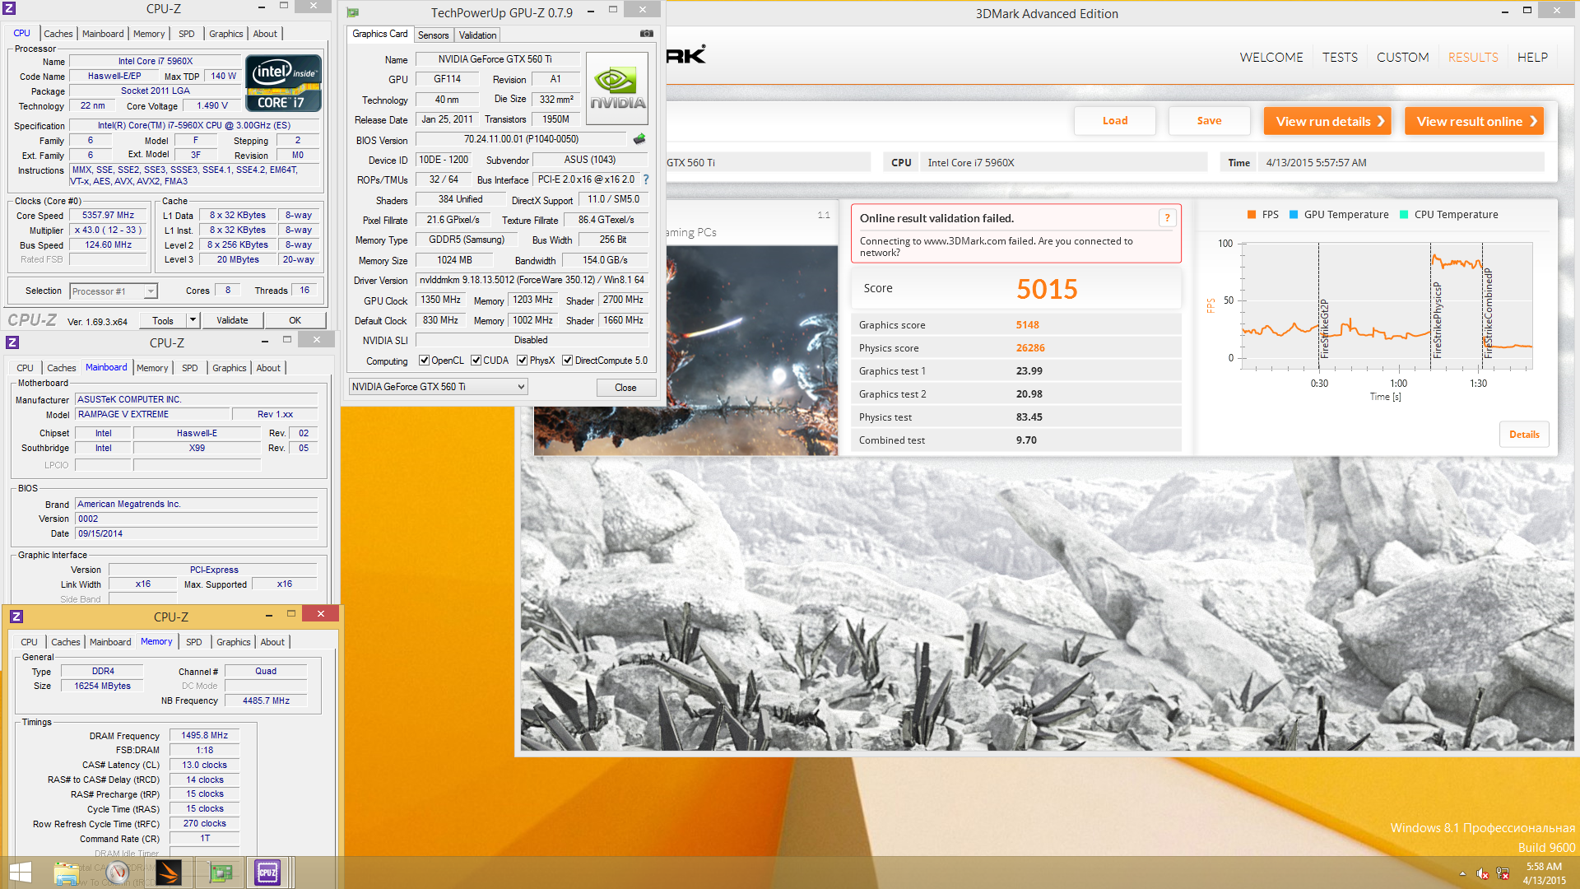The height and width of the screenshot is (889, 1580).
Task: Click the Graphics score 5148 value
Action: coord(1027,325)
